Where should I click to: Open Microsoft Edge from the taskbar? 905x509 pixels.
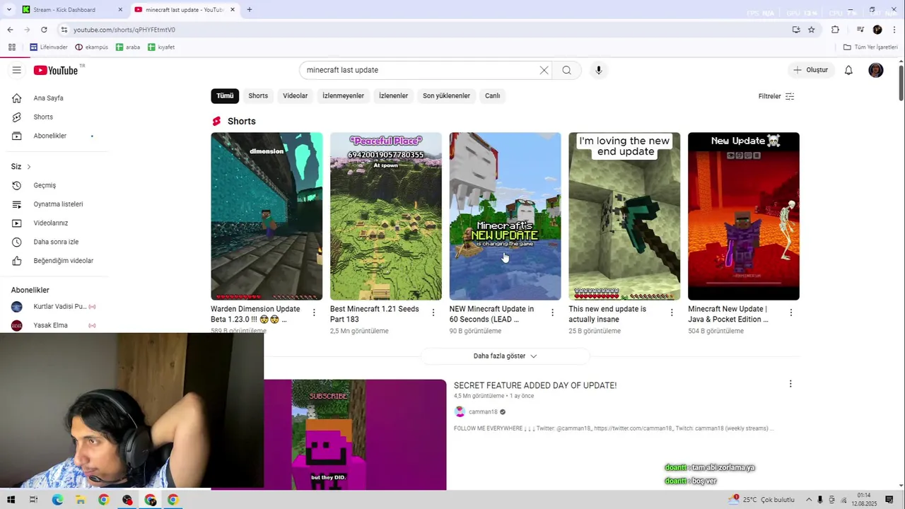pos(57,500)
